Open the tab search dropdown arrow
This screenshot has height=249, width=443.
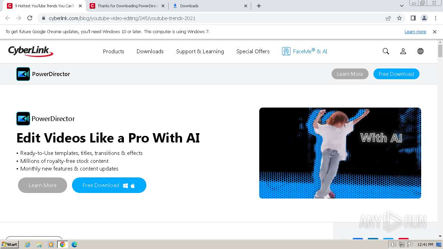coord(402,6)
